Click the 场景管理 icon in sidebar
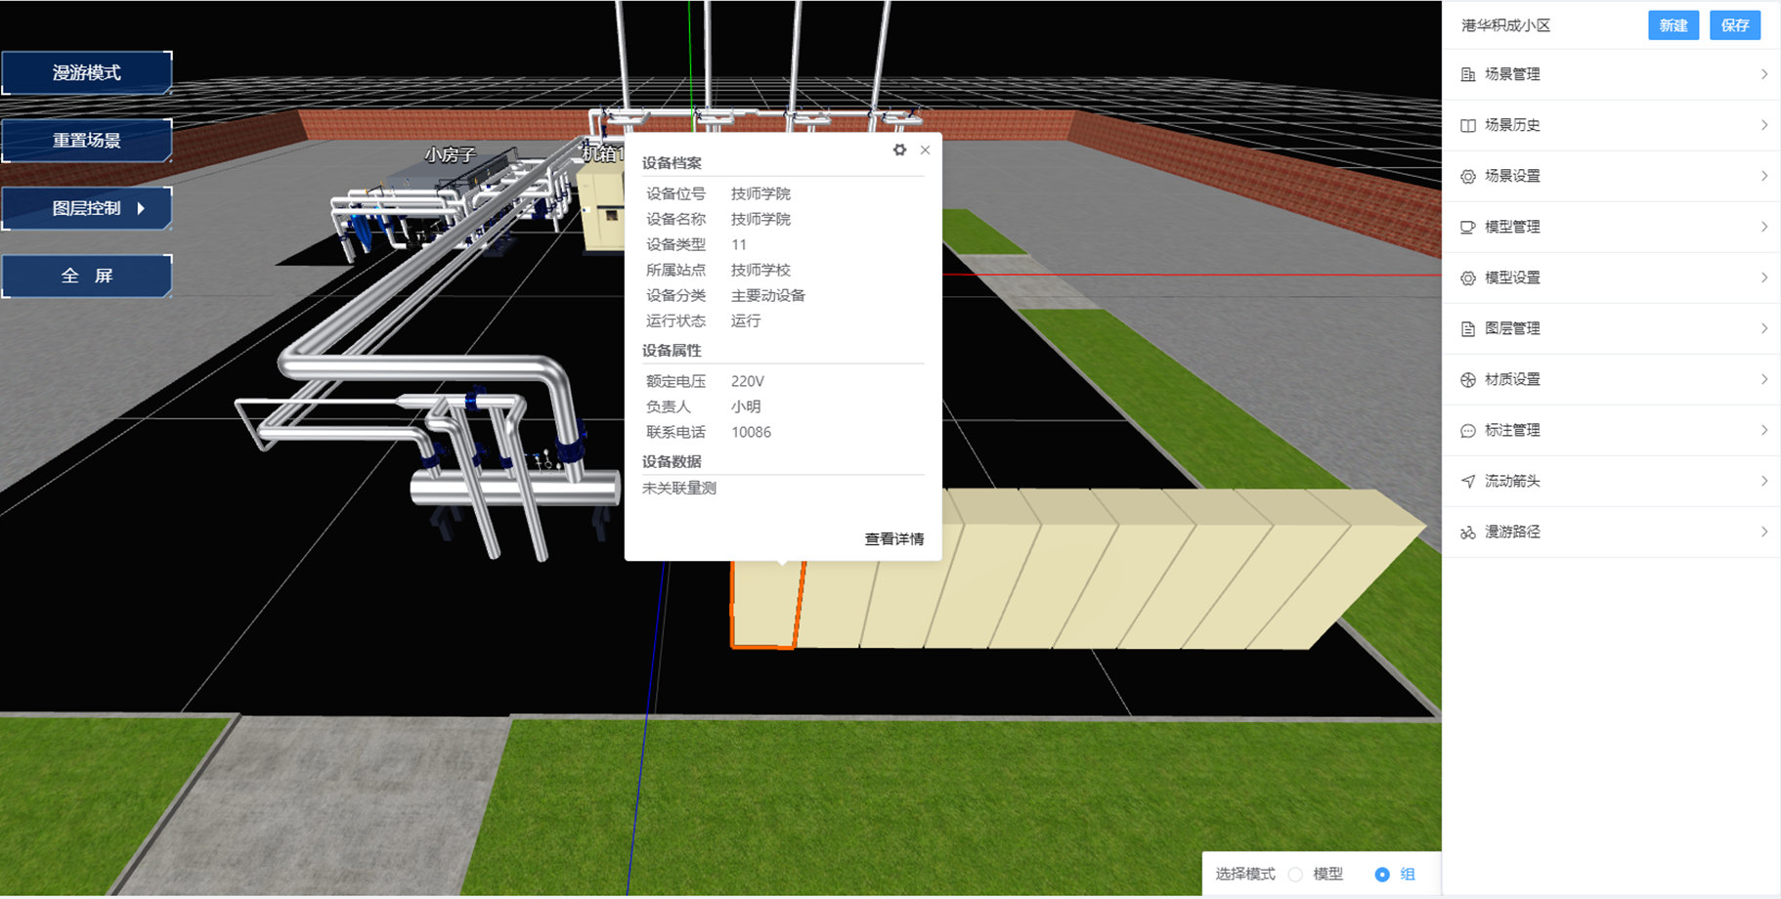The image size is (1781, 899). (1467, 74)
